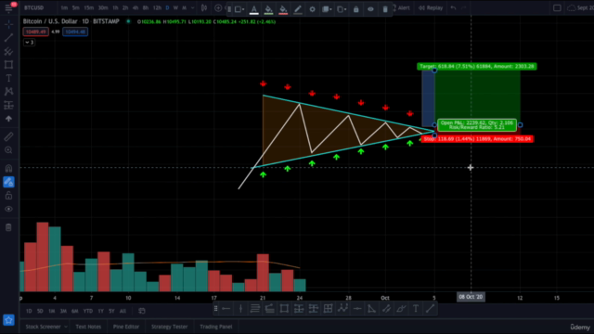The height and width of the screenshot is (334, 594).
Task: Set date range to YTD
Action: click(88, 311)
